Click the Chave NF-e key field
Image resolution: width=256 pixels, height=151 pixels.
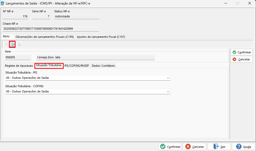pyautogui.click(x=51, y=29)
